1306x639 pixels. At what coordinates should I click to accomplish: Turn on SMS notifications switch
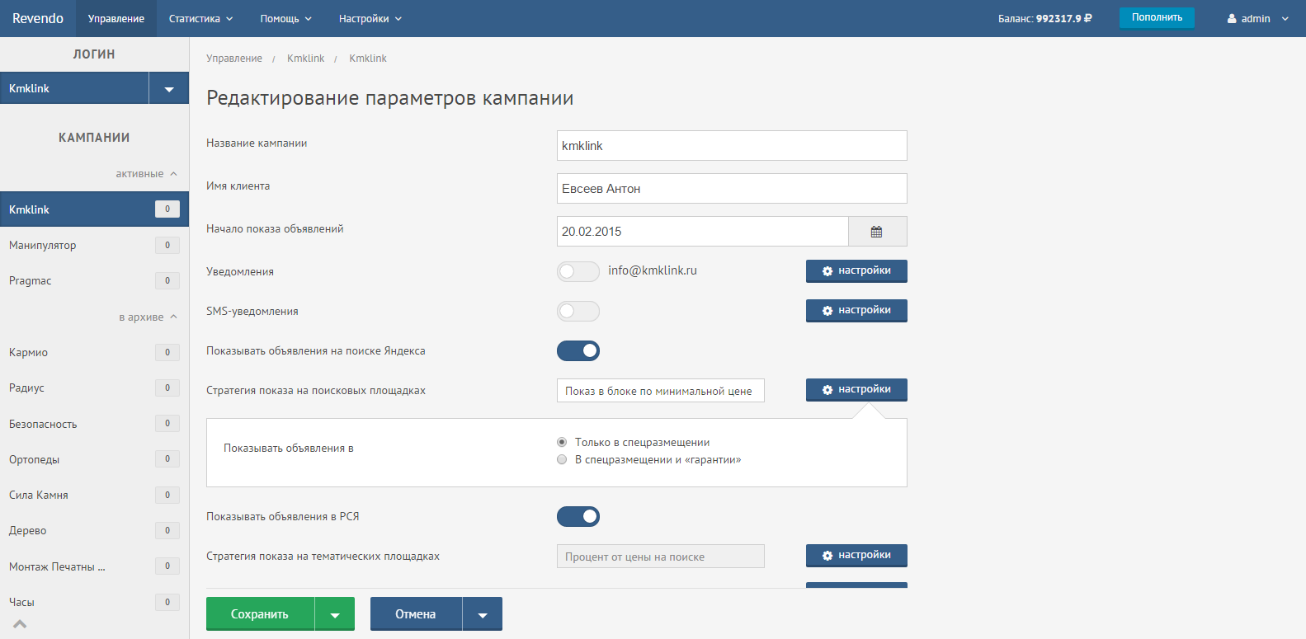(578, 311)
